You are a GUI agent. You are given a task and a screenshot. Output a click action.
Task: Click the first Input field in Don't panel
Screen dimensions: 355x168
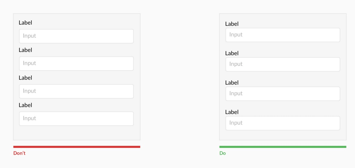76,36
